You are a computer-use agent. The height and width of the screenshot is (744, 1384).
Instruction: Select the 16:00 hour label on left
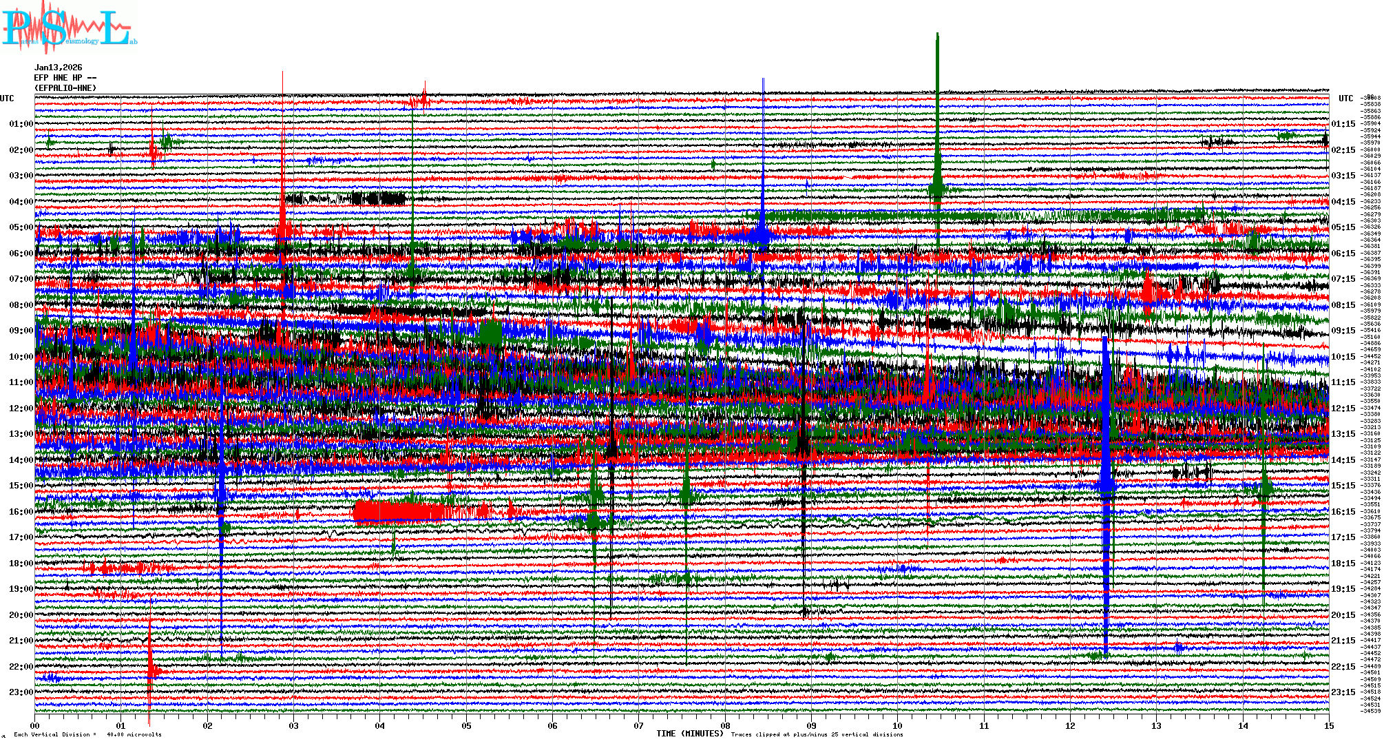[21, 512]
